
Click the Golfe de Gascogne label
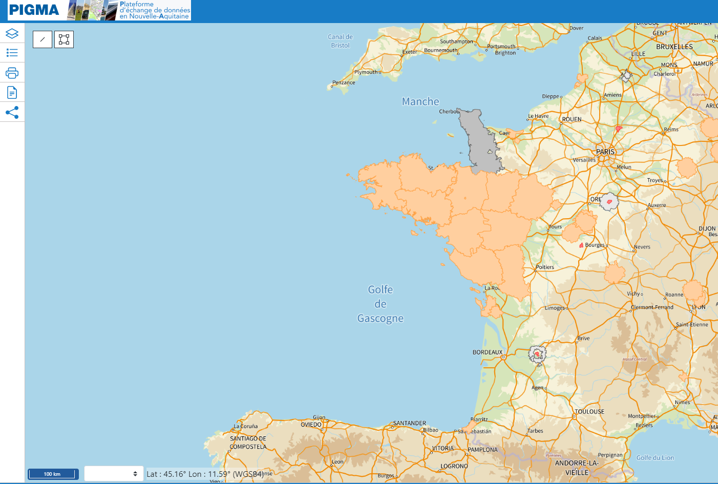tap(381, 304)
